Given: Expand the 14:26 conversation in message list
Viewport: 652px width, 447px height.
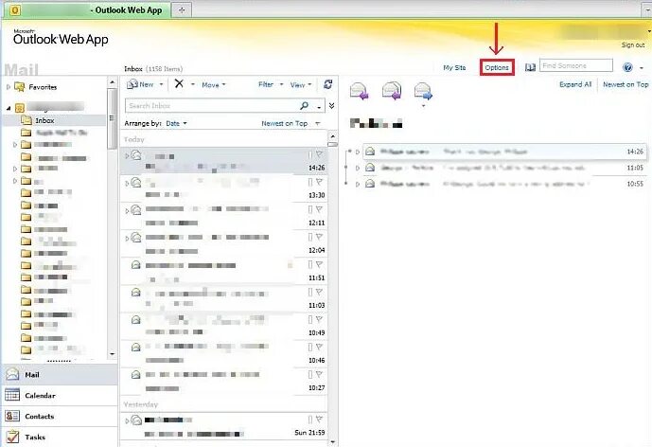Looking at the screenshot, I should 127,155.
